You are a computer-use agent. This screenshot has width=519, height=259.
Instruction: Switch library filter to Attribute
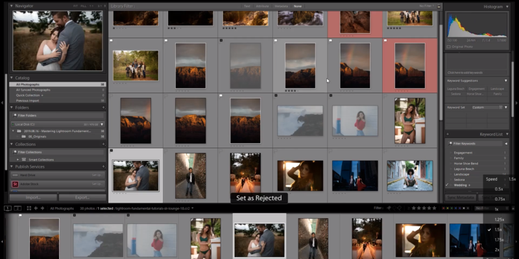coord(262,6)
